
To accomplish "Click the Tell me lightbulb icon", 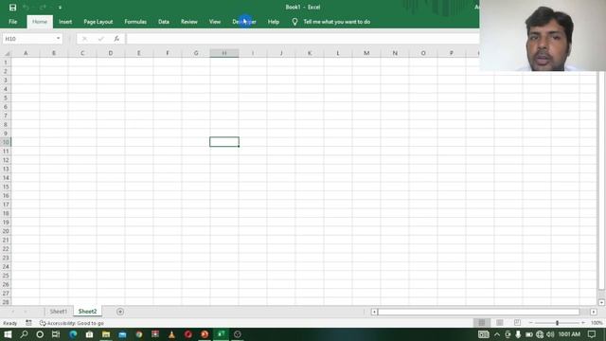I will click(294, 22).
